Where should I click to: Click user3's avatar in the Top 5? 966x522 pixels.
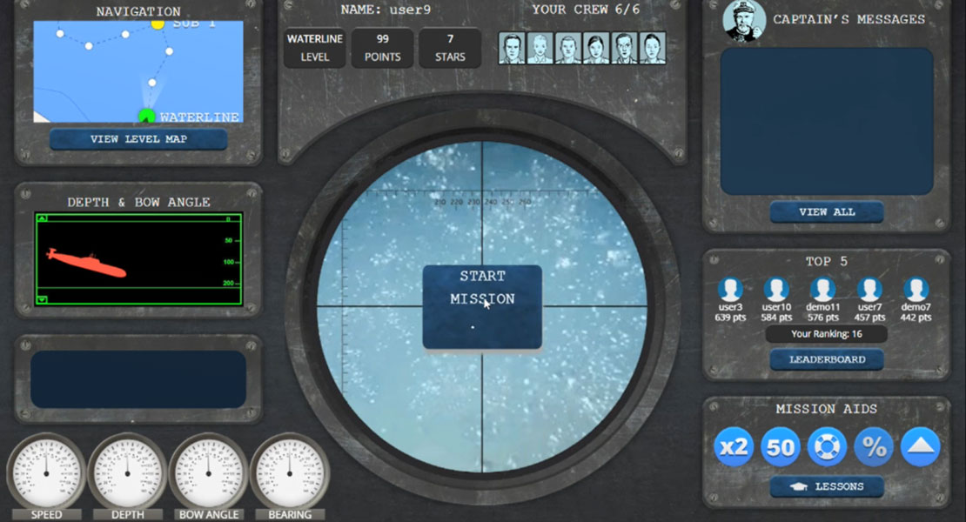click(x=729, y=291)
